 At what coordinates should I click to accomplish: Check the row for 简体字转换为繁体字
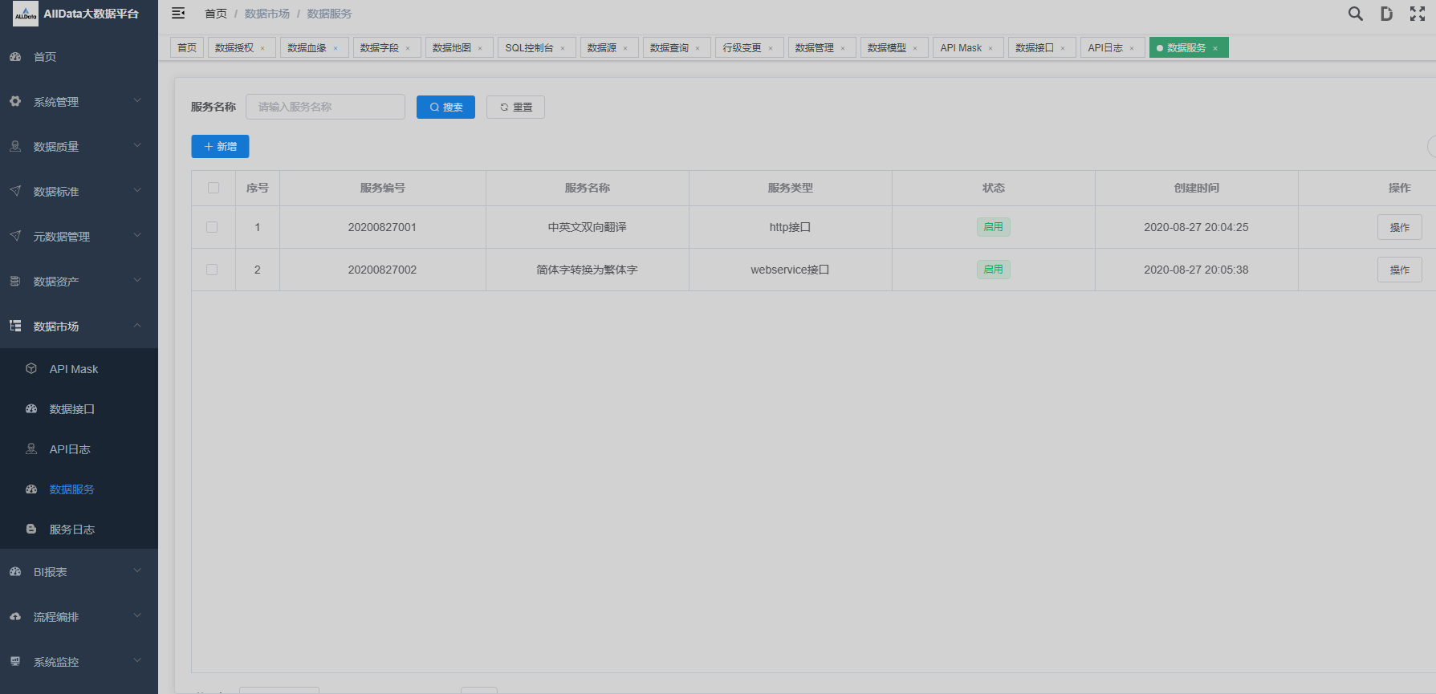212,270
